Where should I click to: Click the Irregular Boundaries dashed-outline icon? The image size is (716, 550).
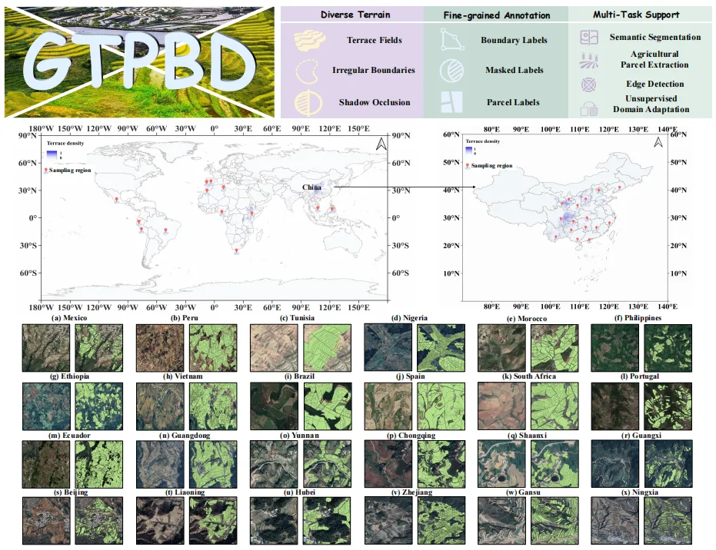tap(308, 71)
